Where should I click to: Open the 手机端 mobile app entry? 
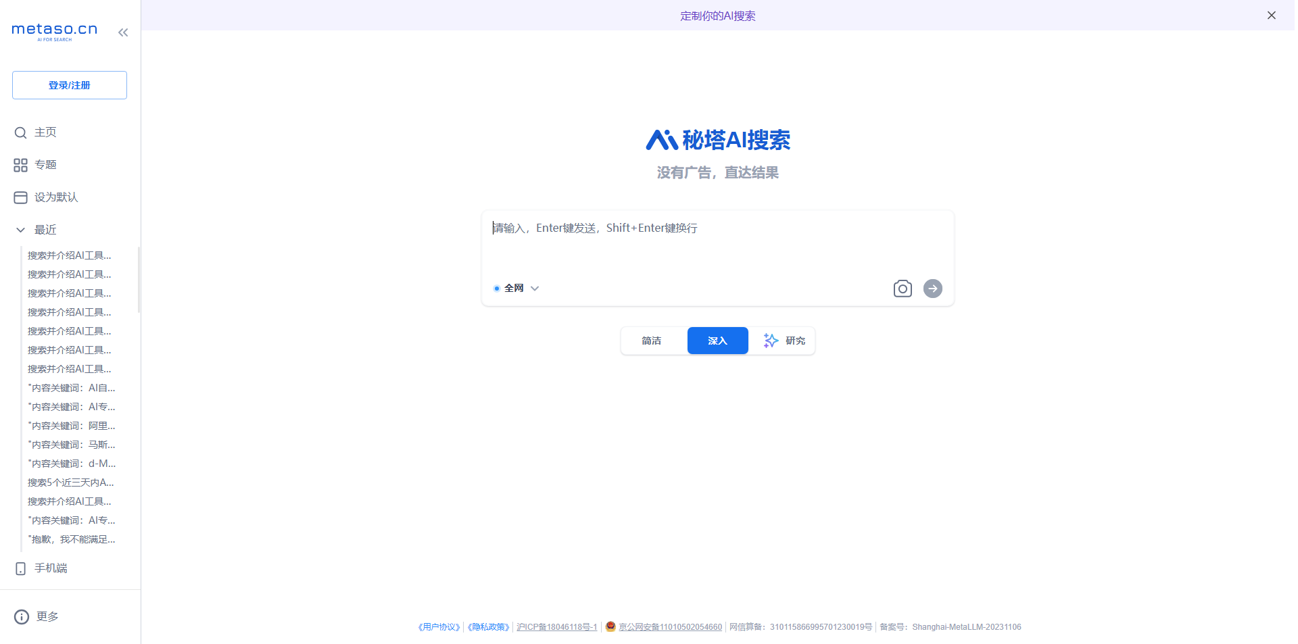click(x=41, y=568)
